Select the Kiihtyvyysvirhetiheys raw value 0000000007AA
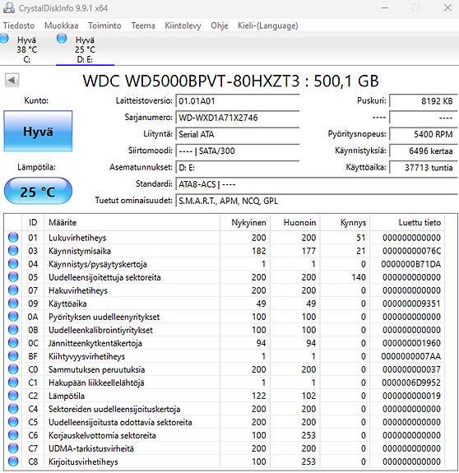Image resolution: width=459 pixels, height=473 pixels. point(411,356)
